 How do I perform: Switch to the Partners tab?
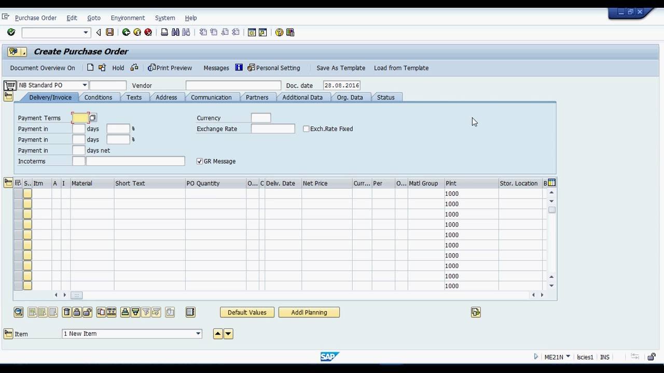[x=257, y=97]
